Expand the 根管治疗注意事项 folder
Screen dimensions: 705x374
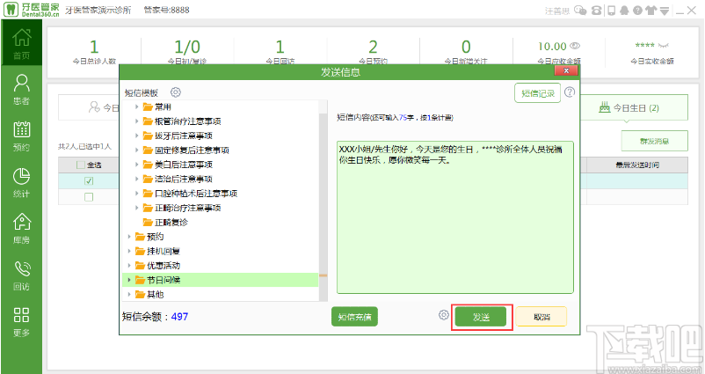point(136,121)
